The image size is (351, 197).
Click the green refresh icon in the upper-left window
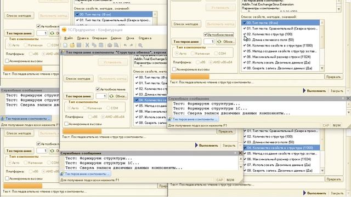click(x=52, y=33)
